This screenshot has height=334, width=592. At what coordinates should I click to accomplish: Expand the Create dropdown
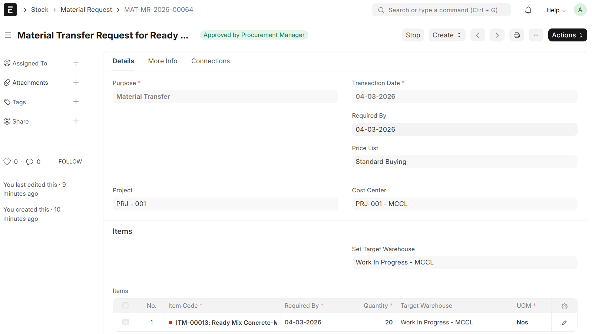(x=447, y=35)
